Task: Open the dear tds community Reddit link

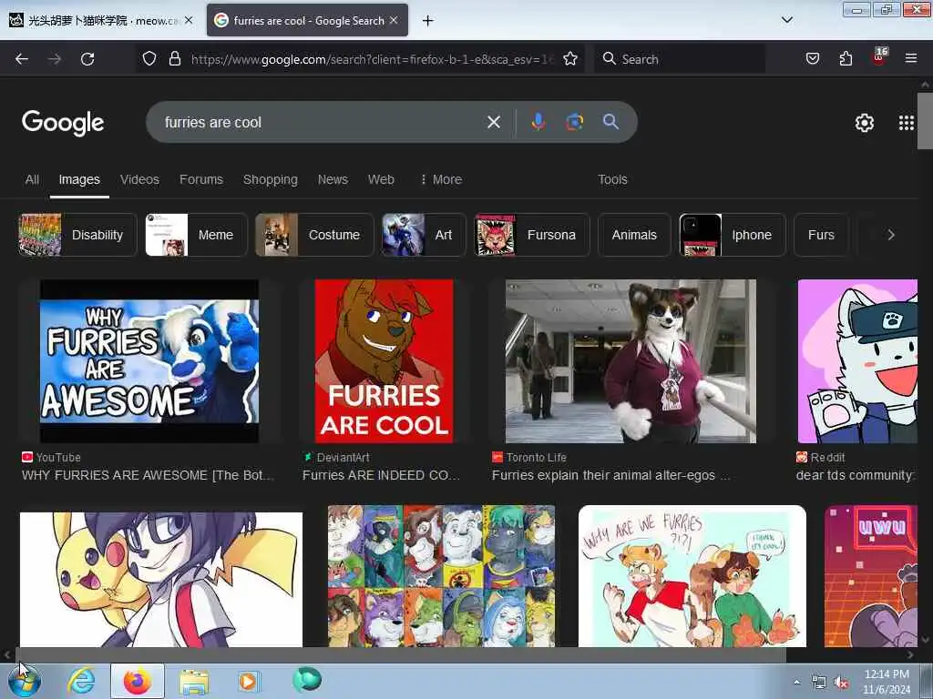Action: click(x=855, y=475)
